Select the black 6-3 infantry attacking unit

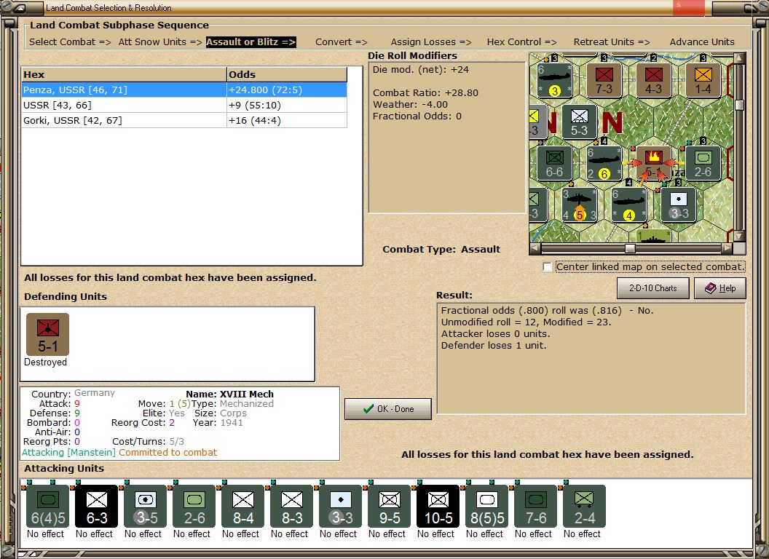click(x=97, y=507)
